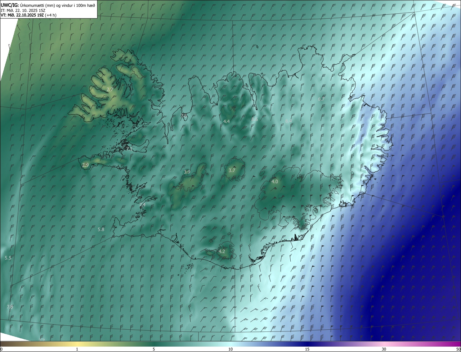
Task: Click the 8.6 value label
Action: click(255, 119)
